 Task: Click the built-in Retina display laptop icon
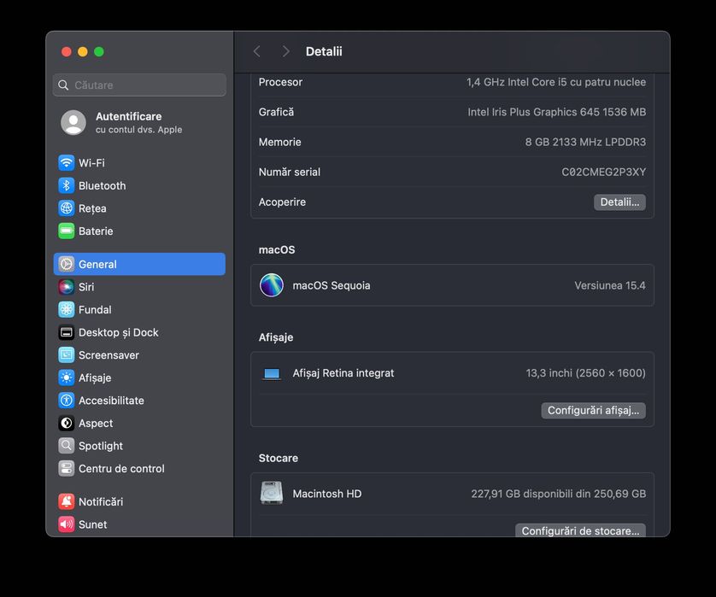[x=272, y=374]
